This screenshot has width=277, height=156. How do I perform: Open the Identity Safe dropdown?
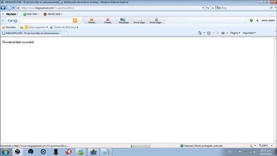53,14
